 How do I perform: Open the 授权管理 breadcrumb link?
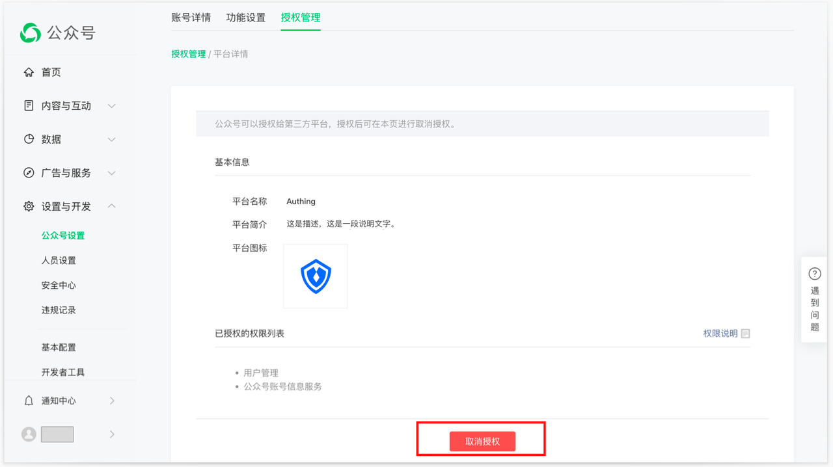pos(187,54)
